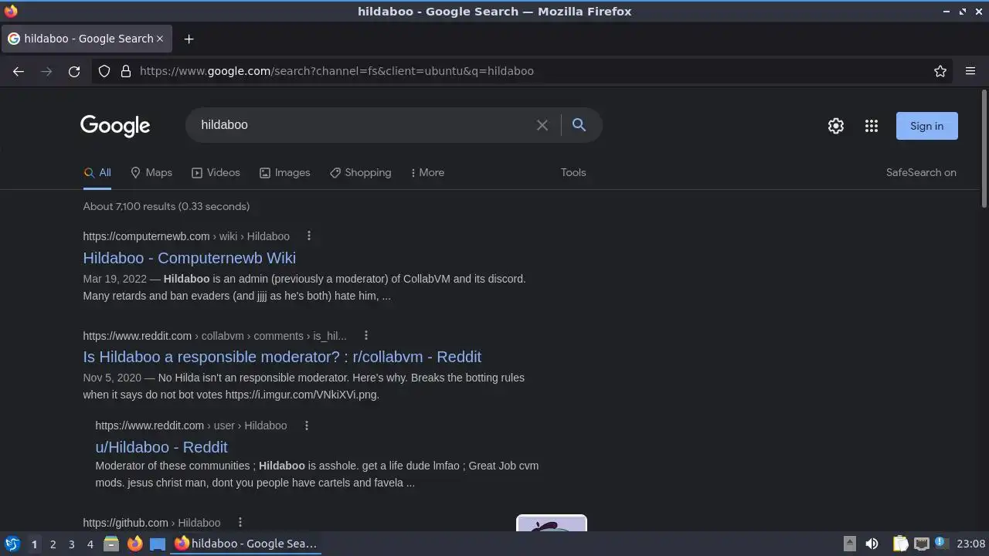Open the GitHub profile thumbnail image
Viewport: 989px width, 556px height.
(x=552, y=523)
